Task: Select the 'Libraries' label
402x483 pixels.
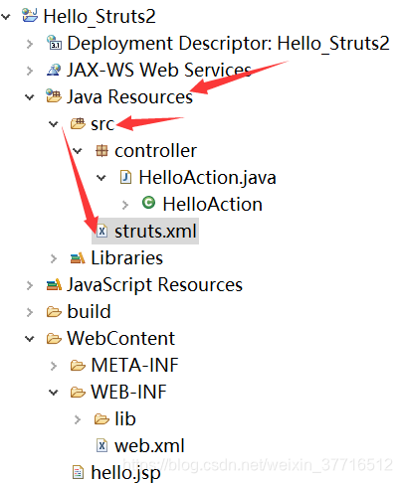Action: 127,257
